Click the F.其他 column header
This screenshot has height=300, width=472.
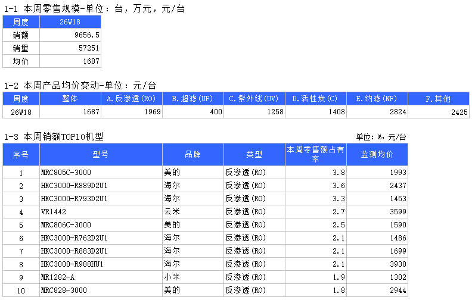(x=438, y=99)
